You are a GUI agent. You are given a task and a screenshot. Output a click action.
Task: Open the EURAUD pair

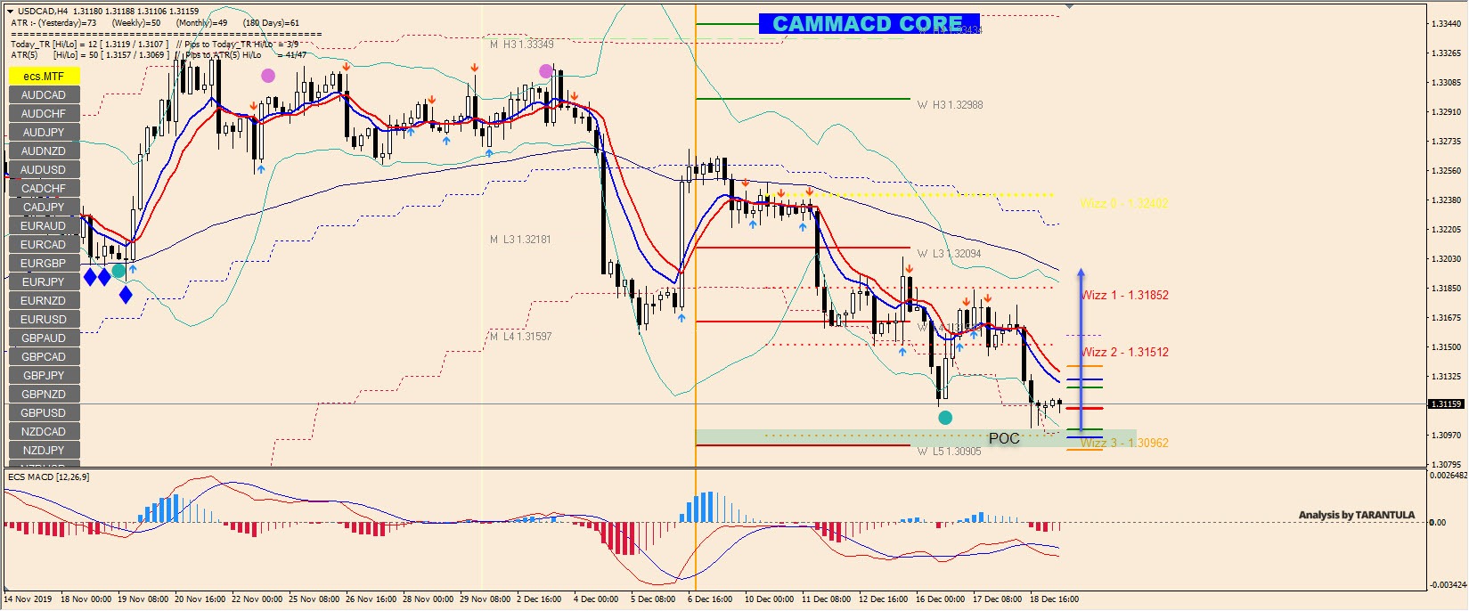tap(44, 225)
